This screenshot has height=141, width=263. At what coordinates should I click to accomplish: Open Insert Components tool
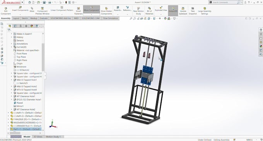(20, 9)
